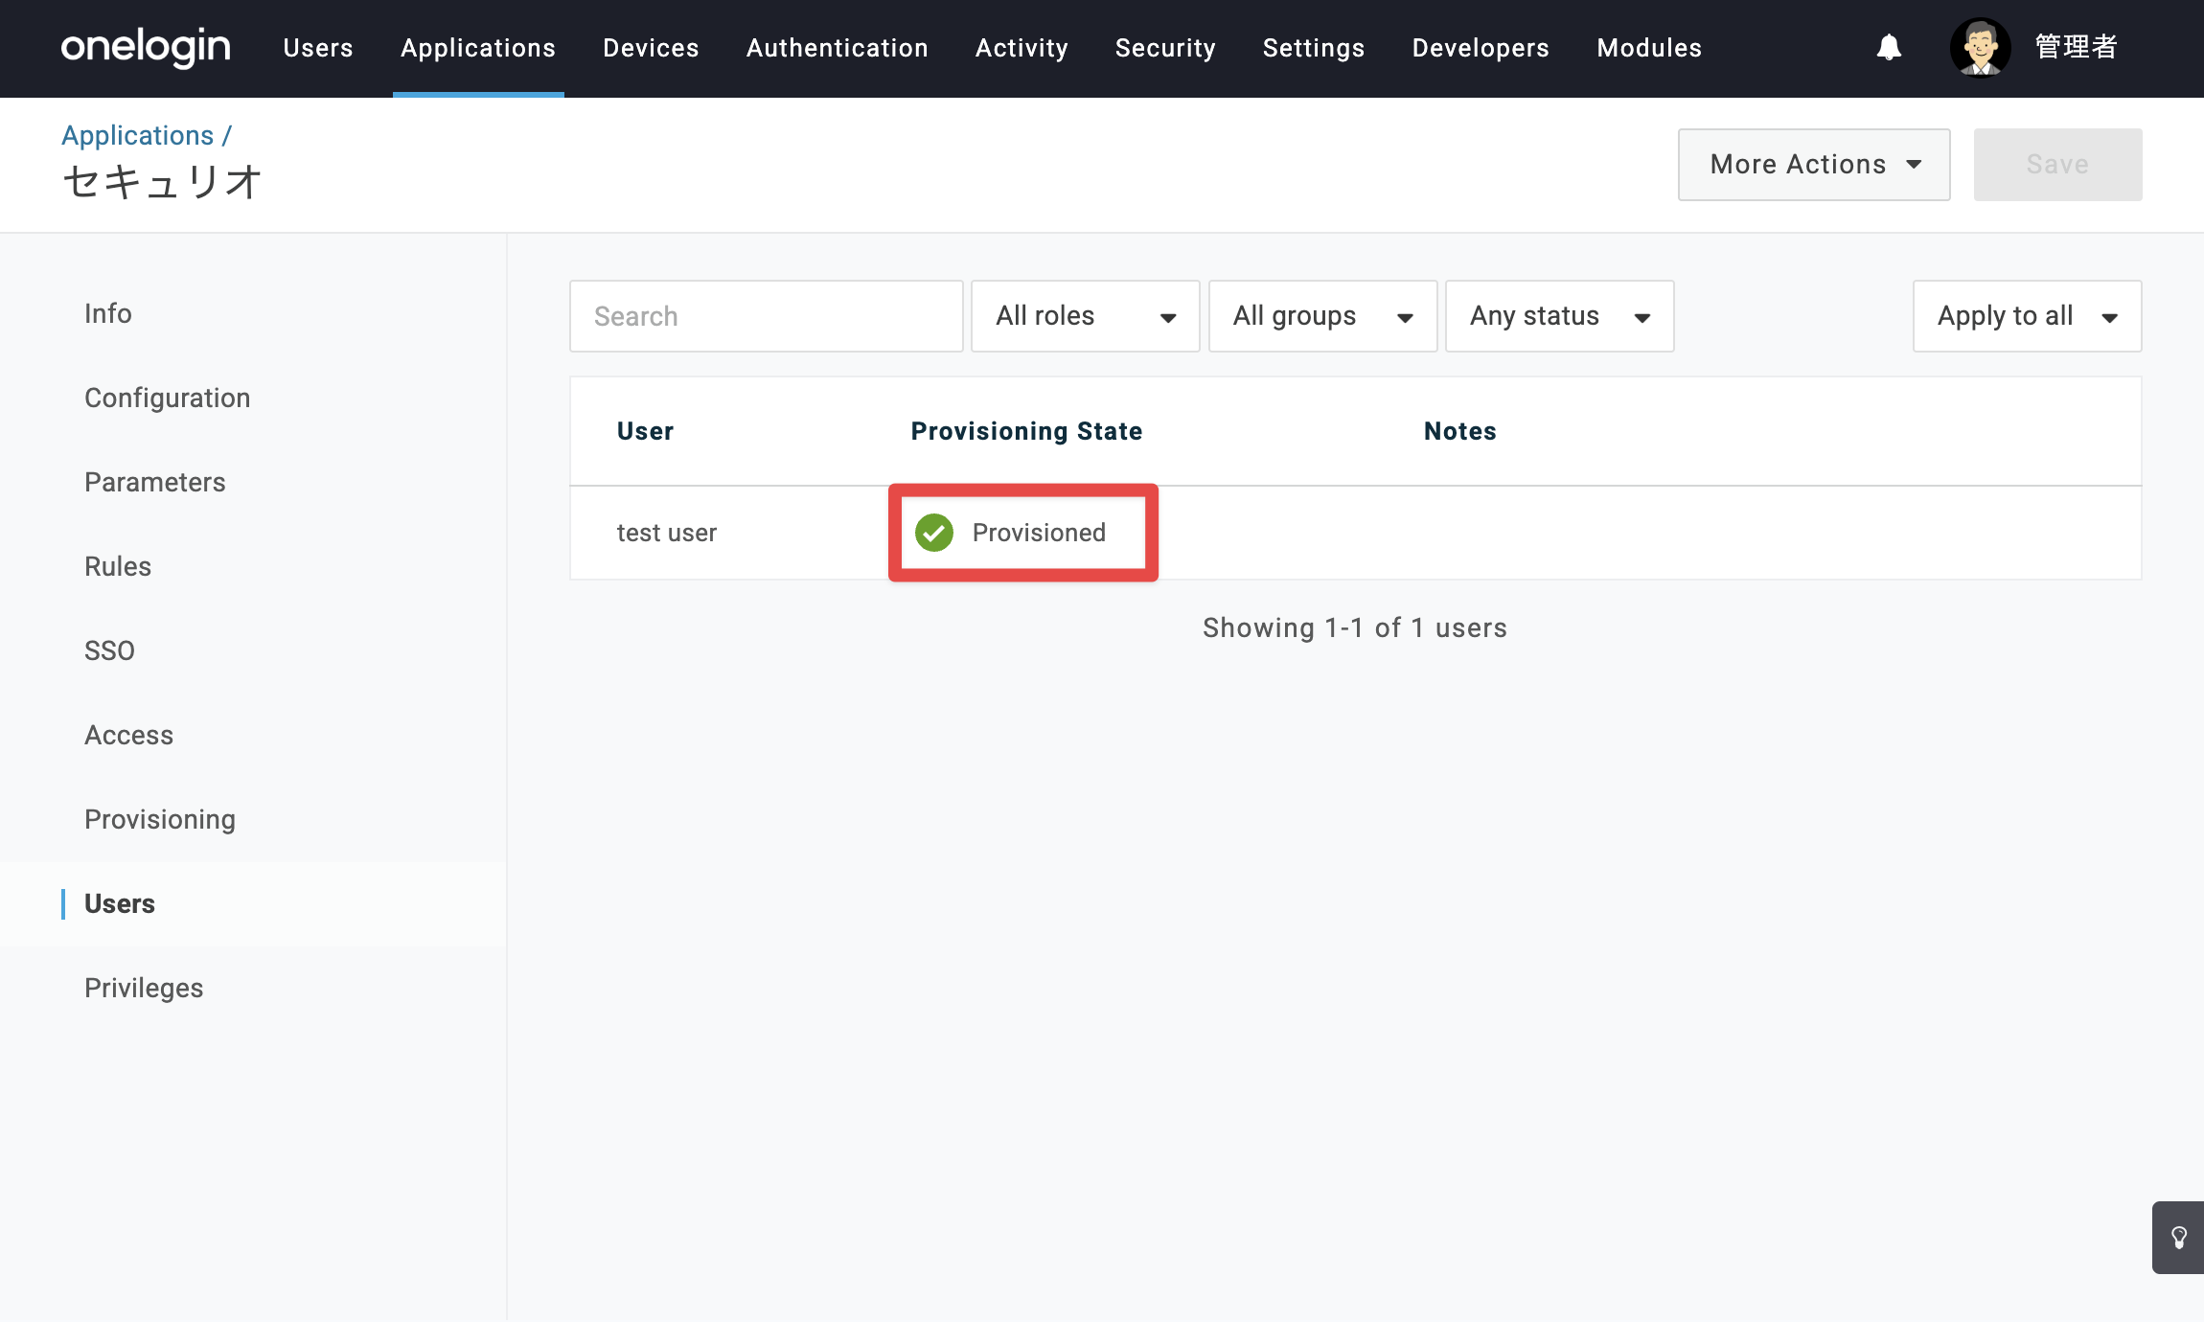Screen dimensions: 2204x1322
Task: Click the OneLogin logo
Action: pos(146,47)
